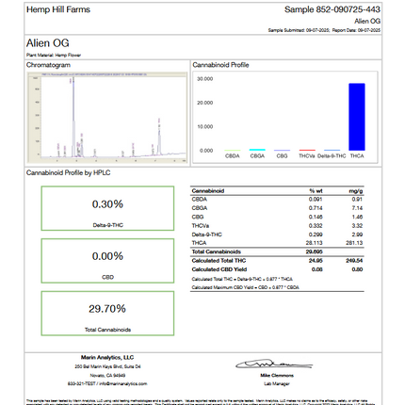Click the lab manager signature
This screenshot has width=405, height=405.
tap(274, 364)
